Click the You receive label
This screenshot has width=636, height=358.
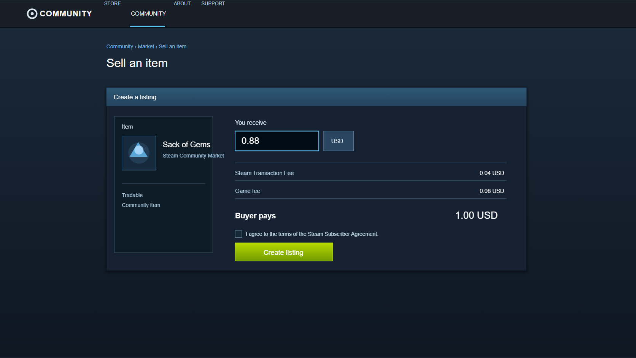251,123
